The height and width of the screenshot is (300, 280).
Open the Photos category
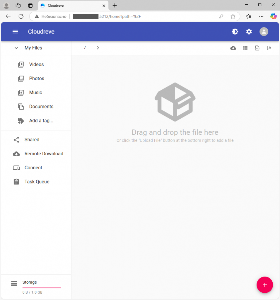point(36,79)
